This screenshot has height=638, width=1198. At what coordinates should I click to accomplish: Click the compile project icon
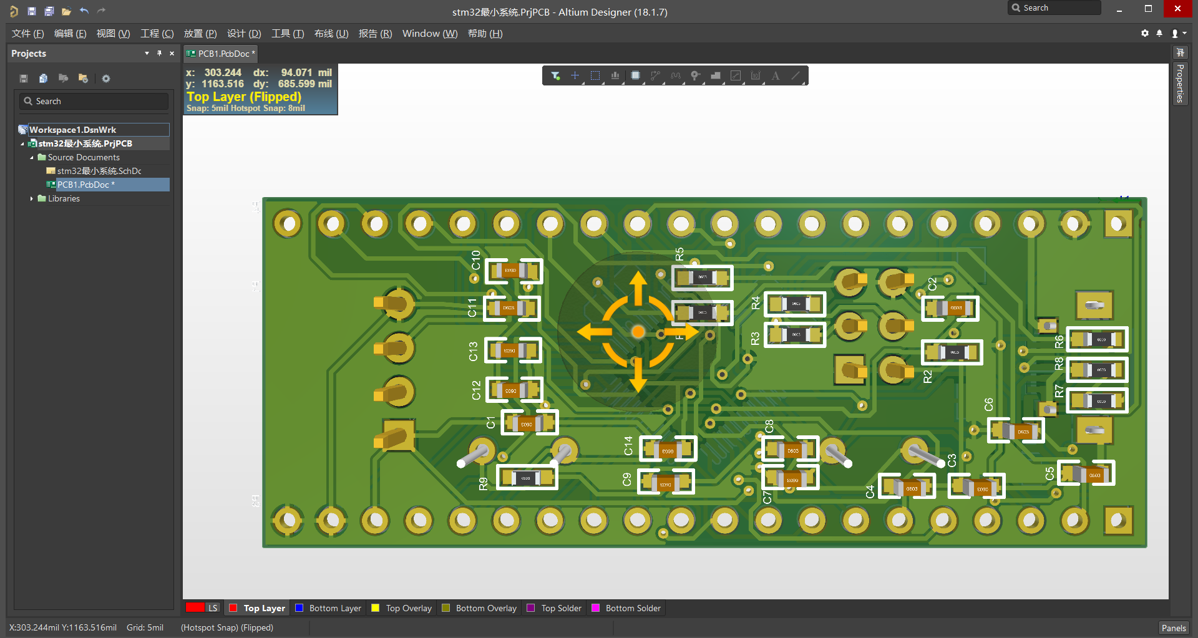click(x=43, y=79)
